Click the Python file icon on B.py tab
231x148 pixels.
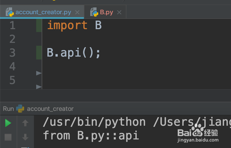(94, 12)
